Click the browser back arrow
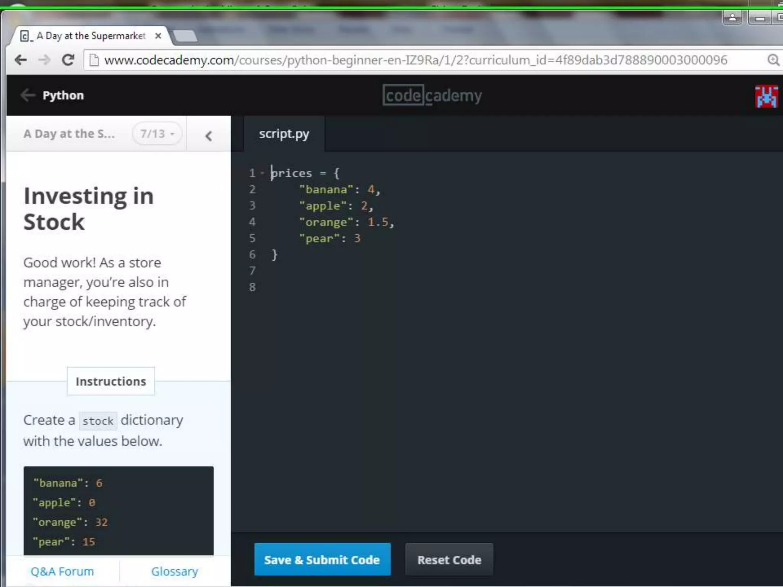Viewport: 783px width, 587px height. tap(21, 60)
